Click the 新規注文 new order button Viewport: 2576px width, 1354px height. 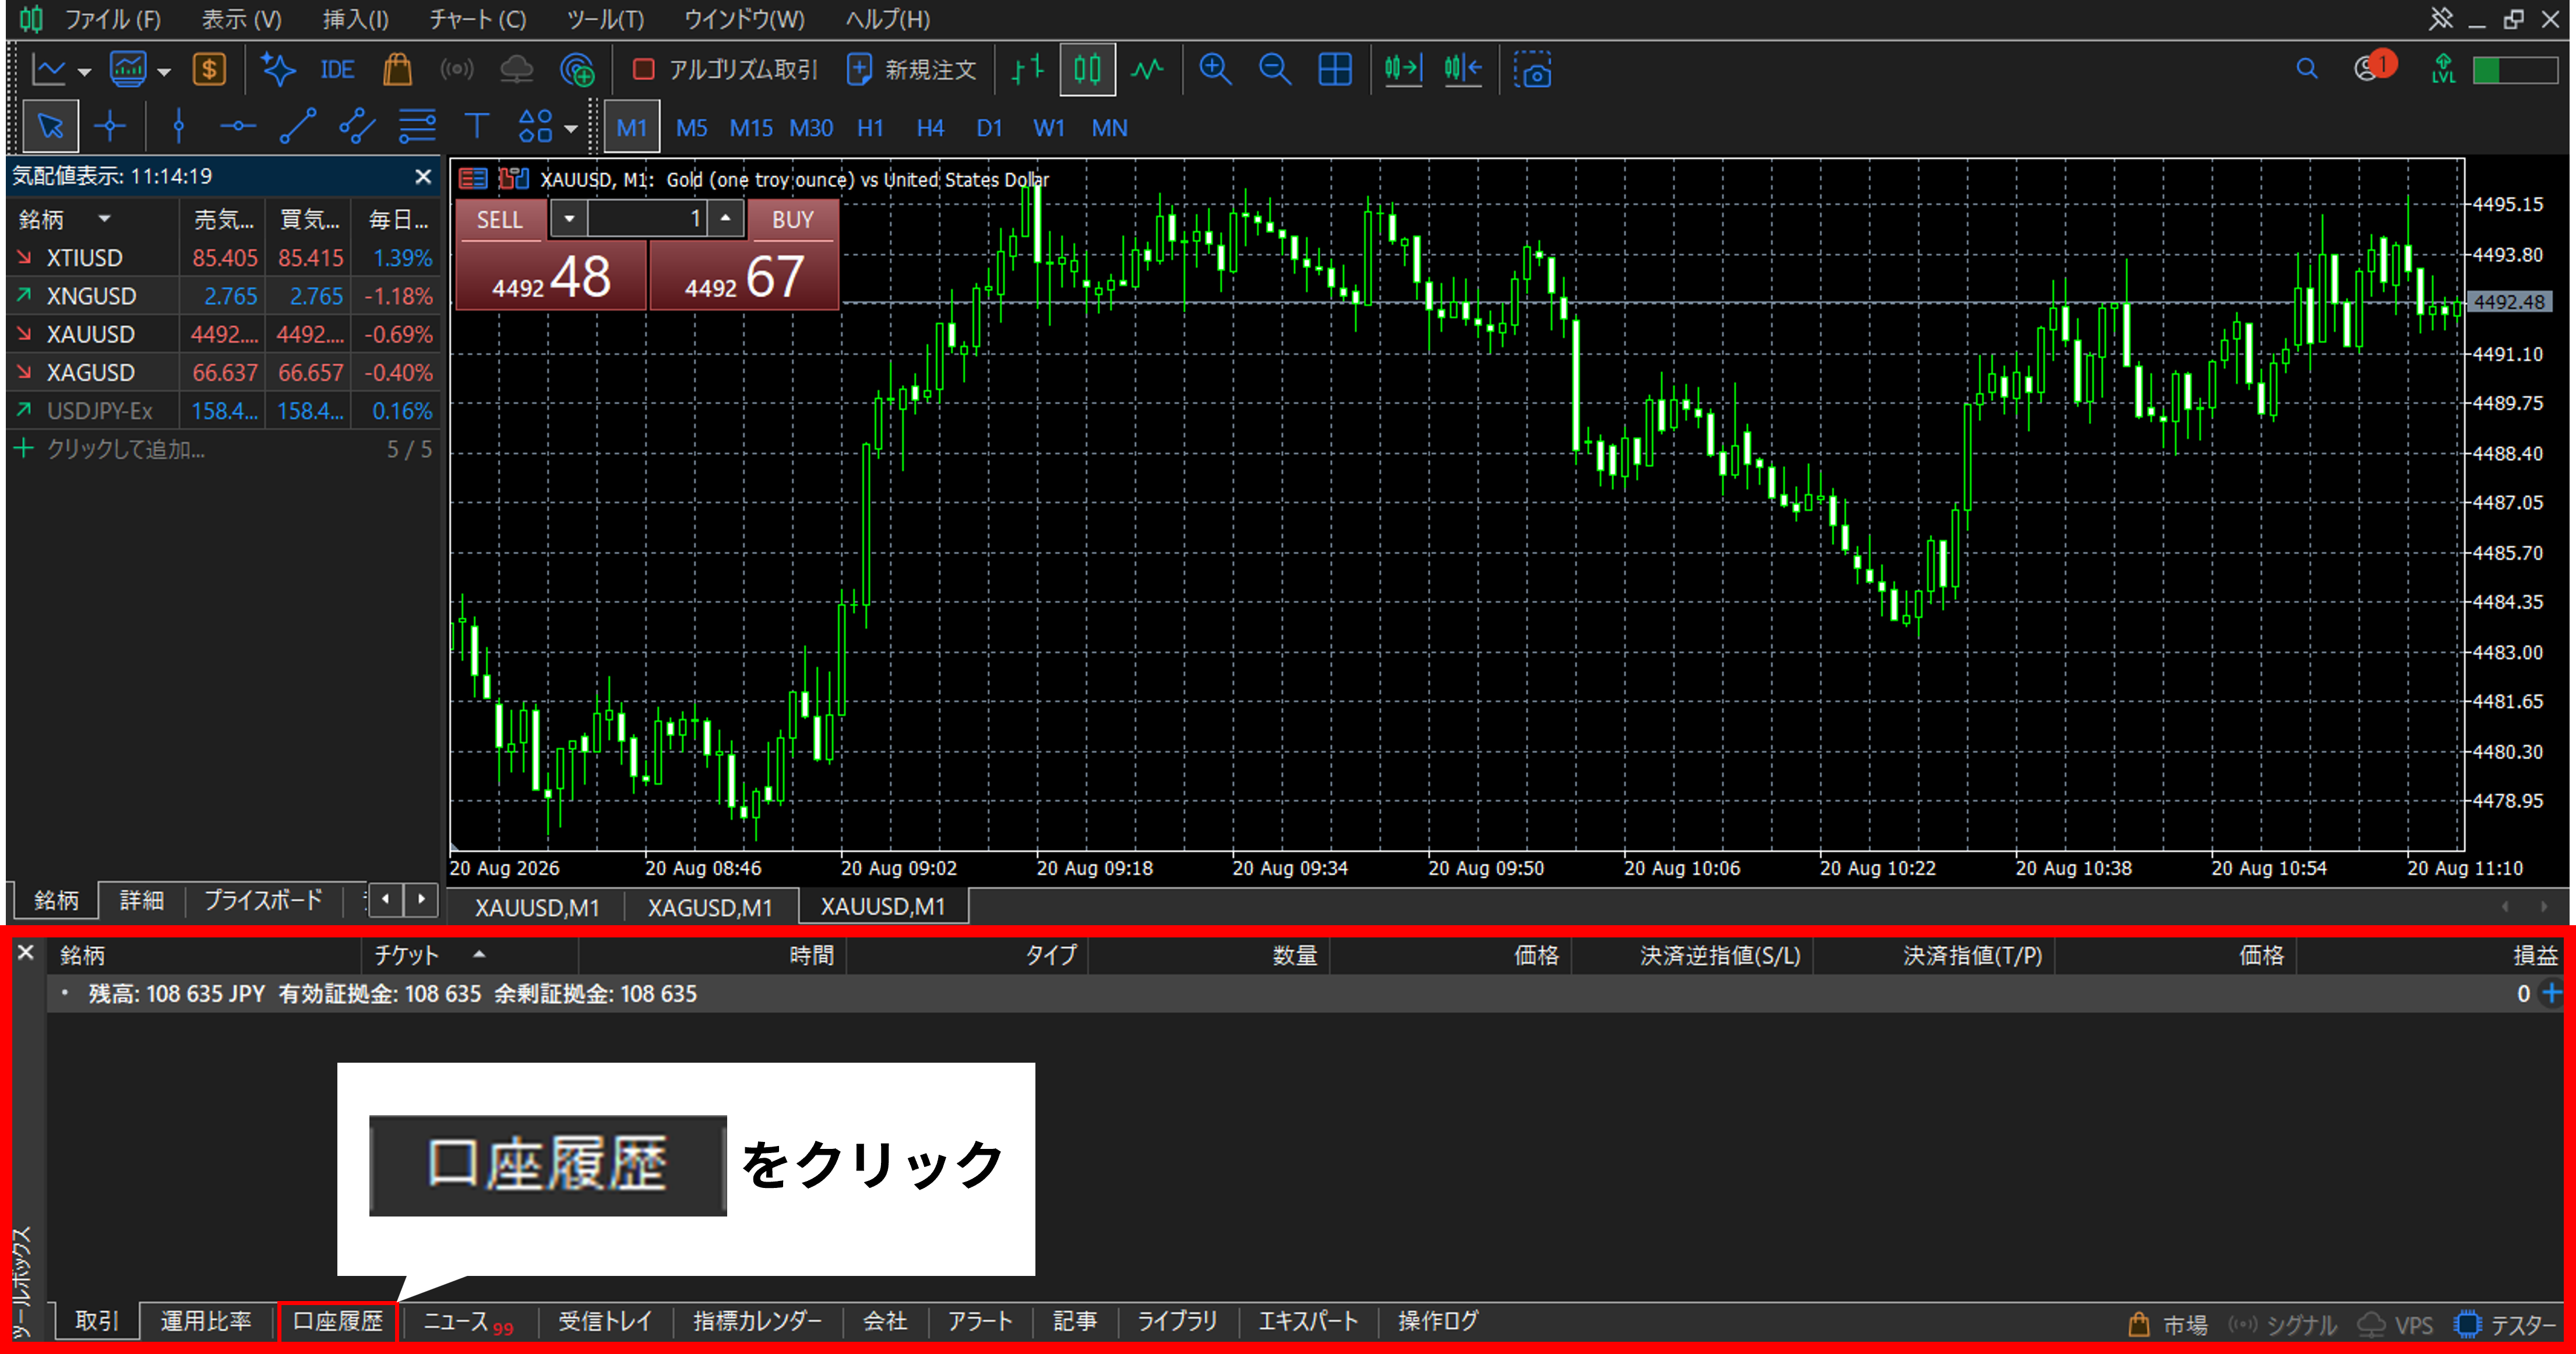911,70
